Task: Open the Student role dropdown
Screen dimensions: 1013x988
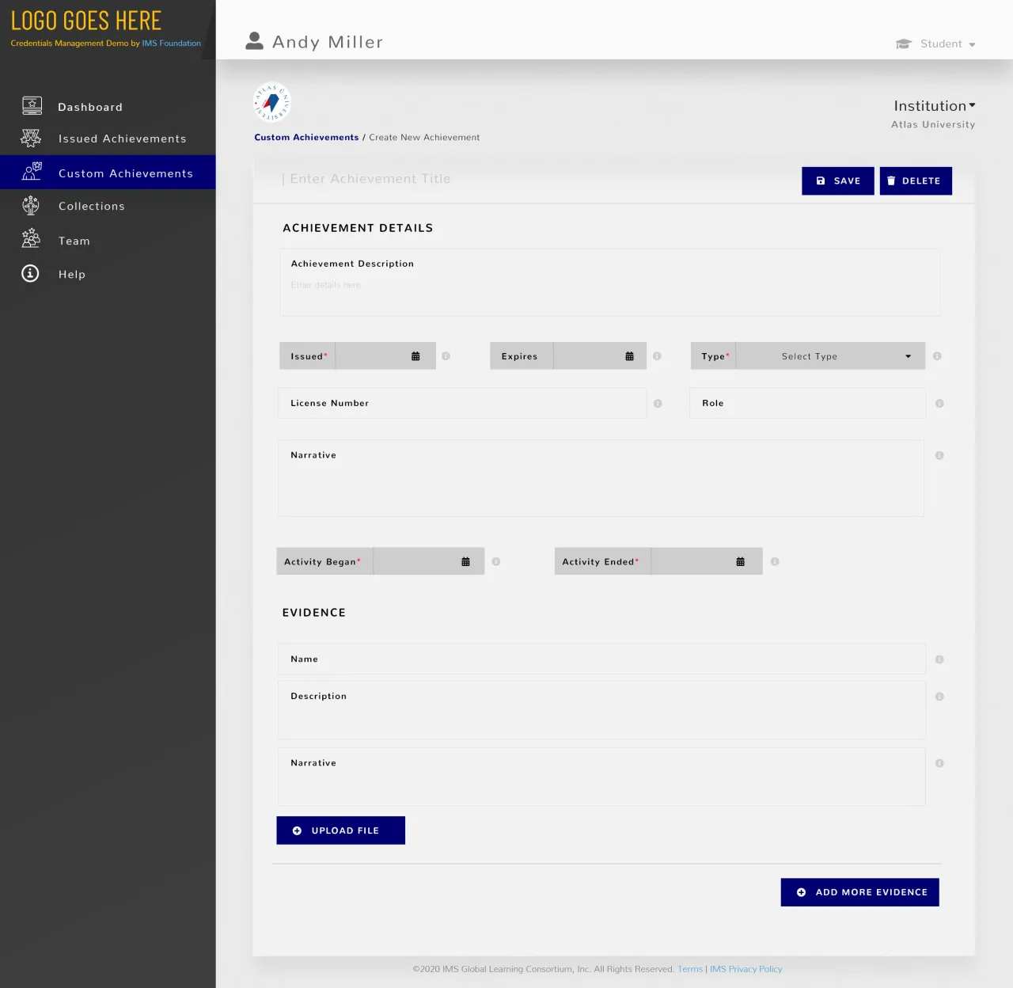Action: click(x=935, y=44)
